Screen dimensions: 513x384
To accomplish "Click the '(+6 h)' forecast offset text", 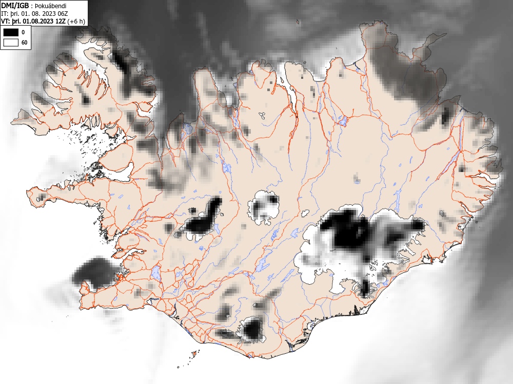I will tap(76, 22).
